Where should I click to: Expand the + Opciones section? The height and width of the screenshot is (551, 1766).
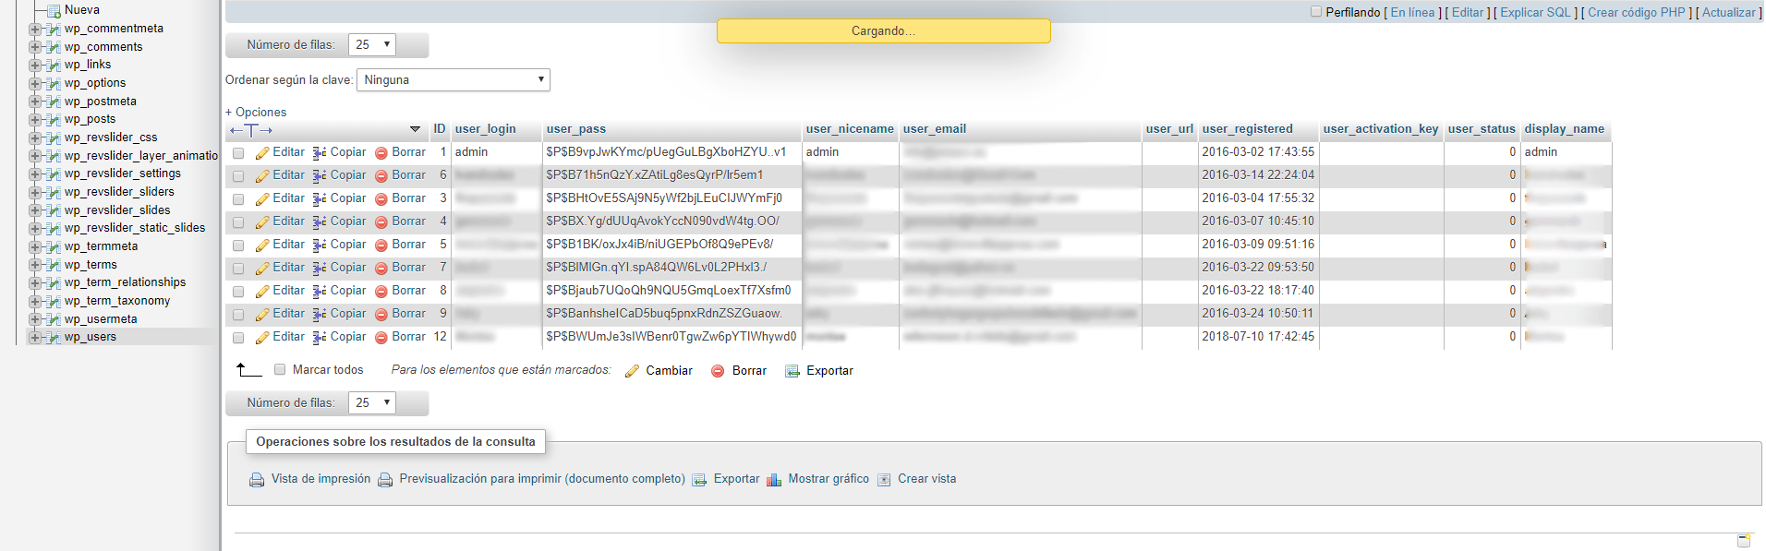point(256,113)
